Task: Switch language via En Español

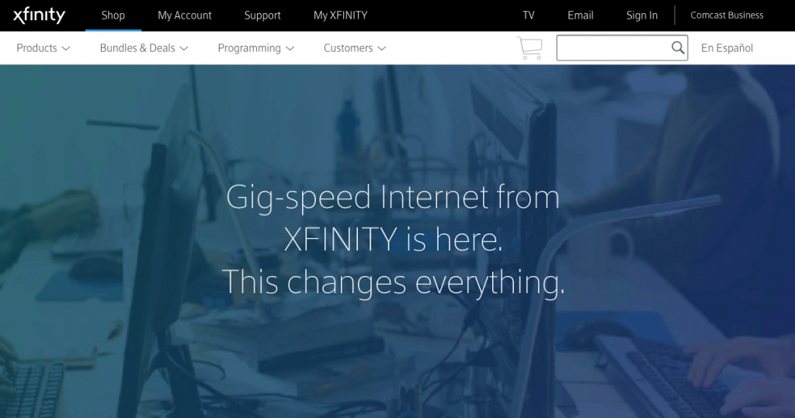Action: (x=727, y=48)
